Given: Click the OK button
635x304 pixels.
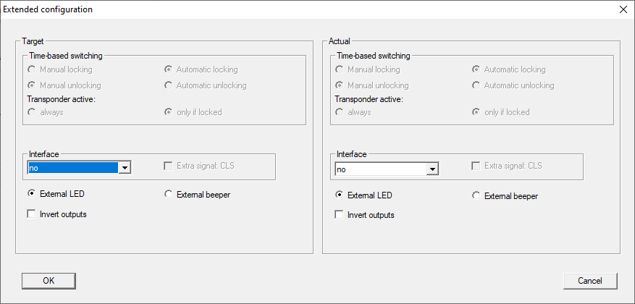Looking at the screenshot, I should click(49, 280).
